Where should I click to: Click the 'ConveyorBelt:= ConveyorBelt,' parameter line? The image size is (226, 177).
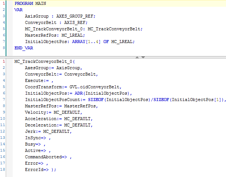tap(61, 74)
